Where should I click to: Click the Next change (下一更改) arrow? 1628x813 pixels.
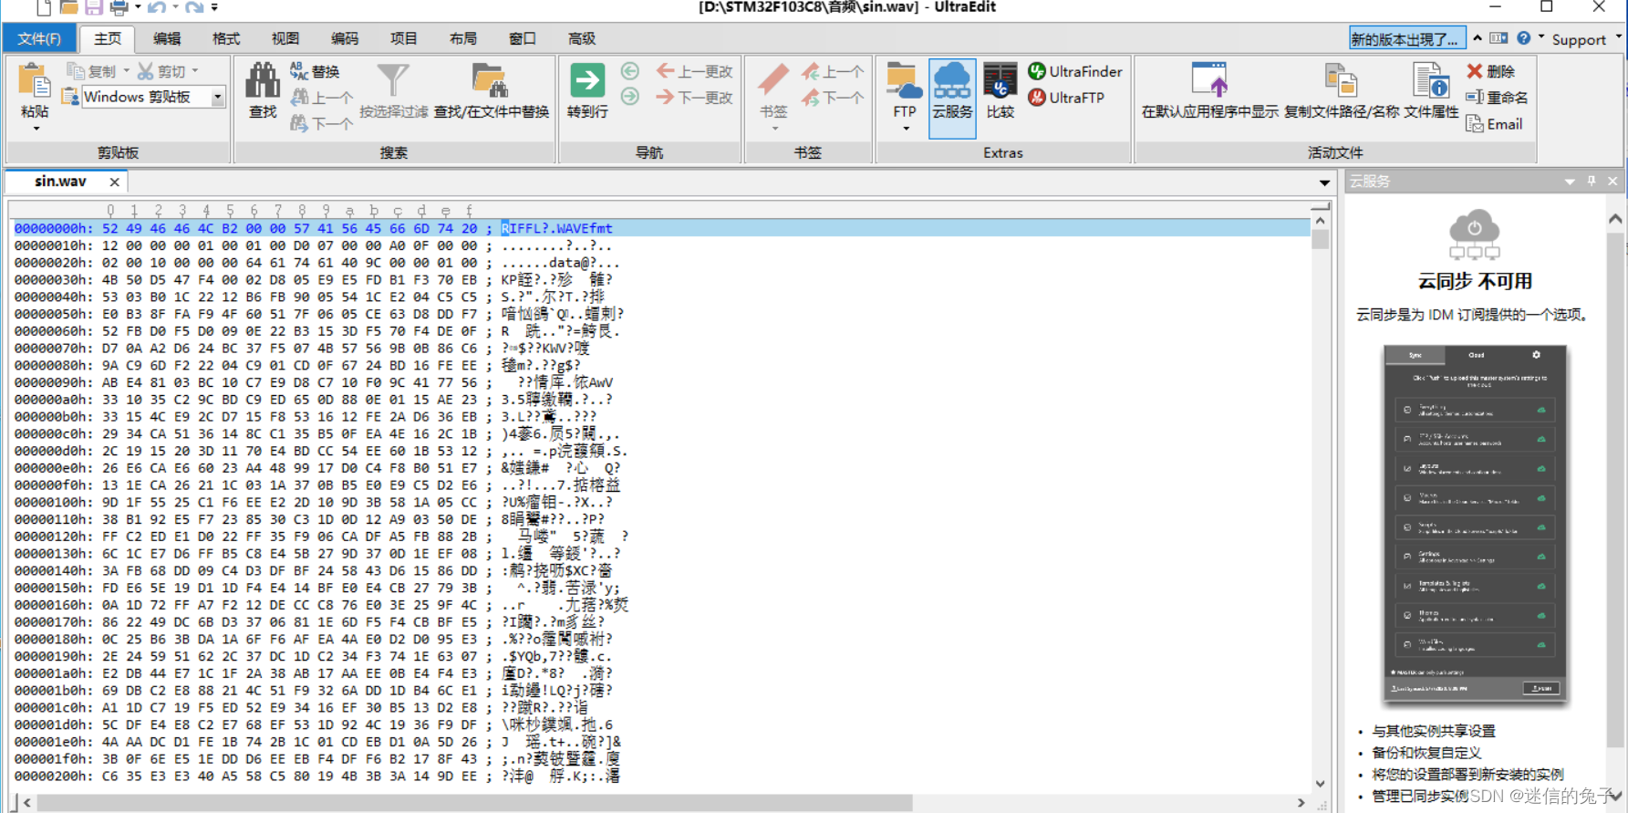coord(666,97)
